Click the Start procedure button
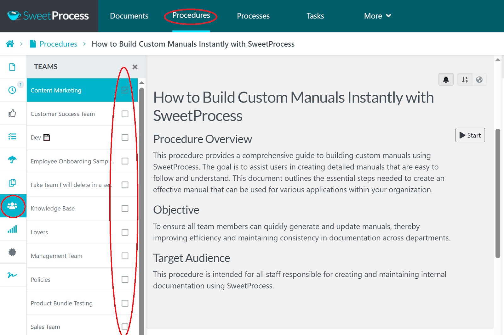Screen dimensions: 504x335 (x=470, y=135)
